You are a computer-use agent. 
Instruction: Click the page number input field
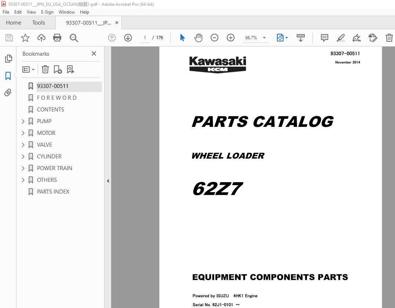145,38
